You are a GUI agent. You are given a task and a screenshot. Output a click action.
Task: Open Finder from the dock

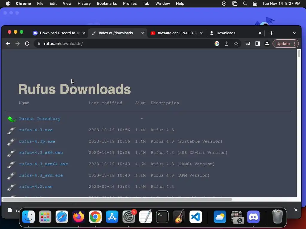point(28,217)
